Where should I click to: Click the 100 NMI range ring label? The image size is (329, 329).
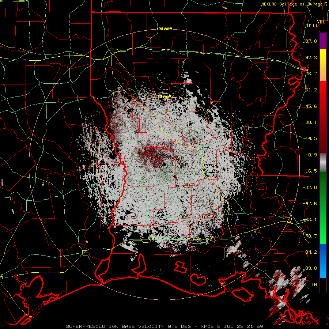point(164,29)
